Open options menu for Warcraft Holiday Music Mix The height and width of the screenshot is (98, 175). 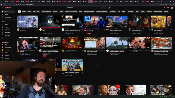(82, 50)
